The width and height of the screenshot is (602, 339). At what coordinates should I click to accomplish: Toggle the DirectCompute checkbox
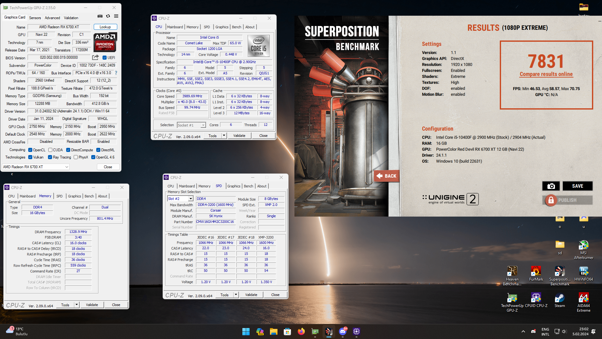[68, 150]
